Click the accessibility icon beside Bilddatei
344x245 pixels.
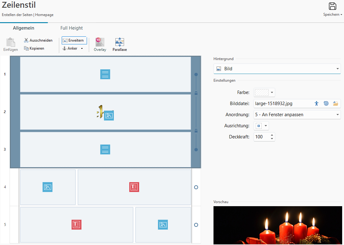click(316, 104)
